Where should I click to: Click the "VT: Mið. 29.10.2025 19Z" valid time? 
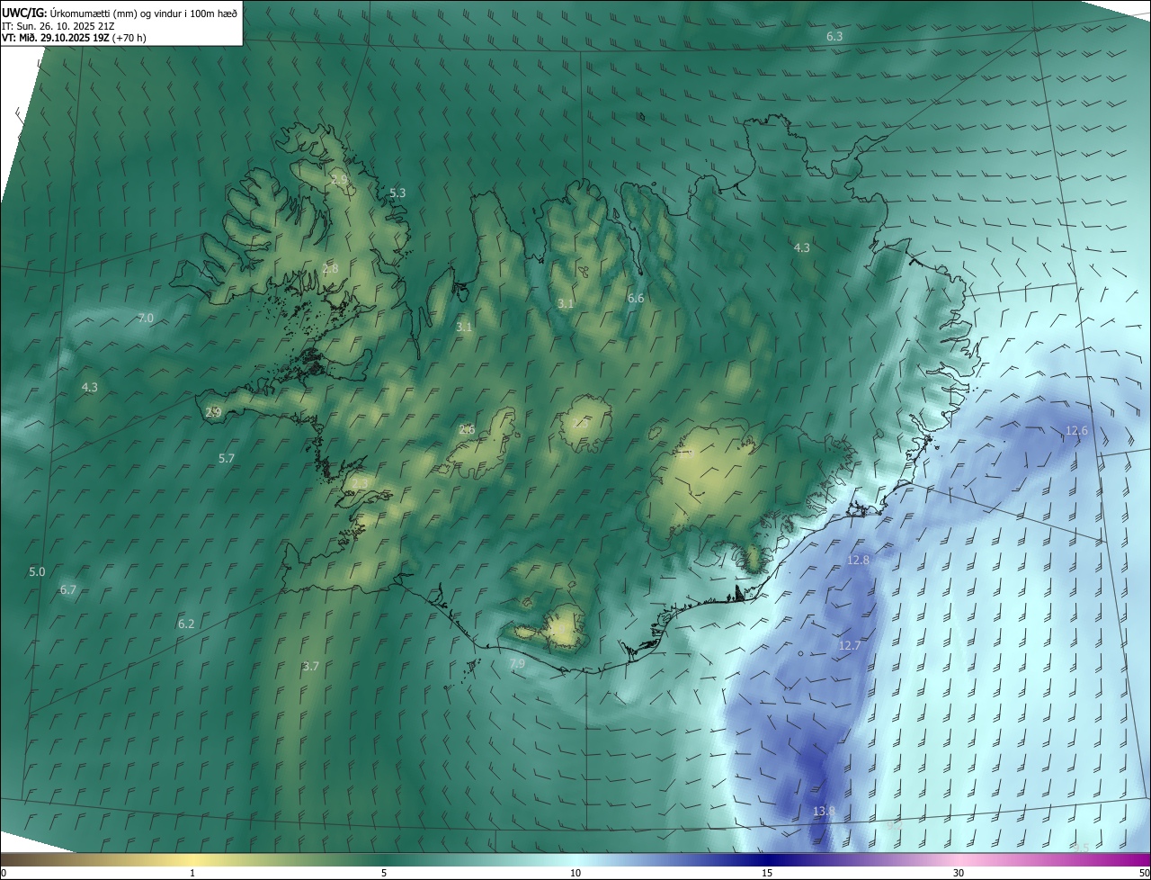tap(56, 38)
